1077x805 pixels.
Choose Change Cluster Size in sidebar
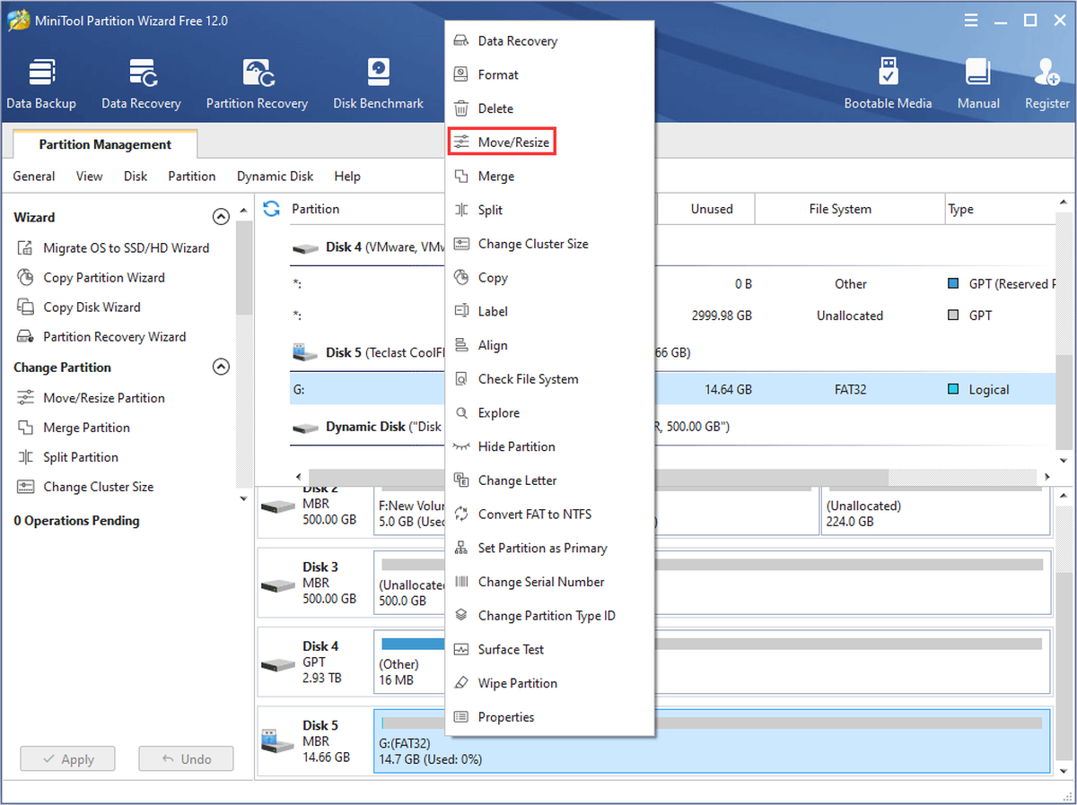86,487
